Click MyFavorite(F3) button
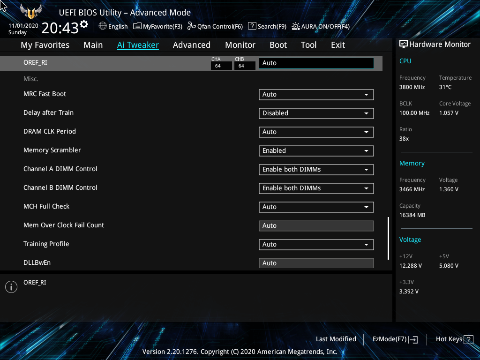The width and height of the screenshot is (480, 360). [x=158, y=26]
